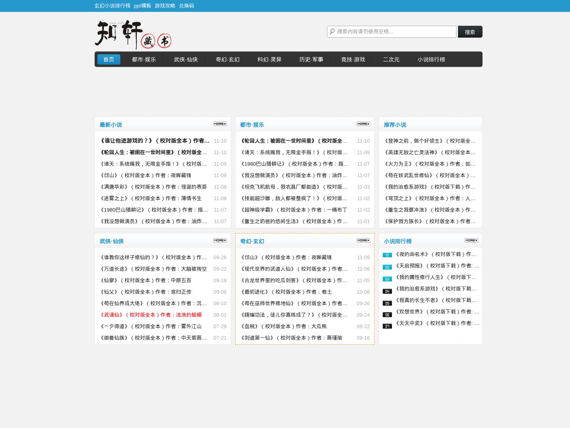Screen dimensions: 570x428
Task: Open 《谁教你这样子修仙的？》 link
Action: (154, 257)
